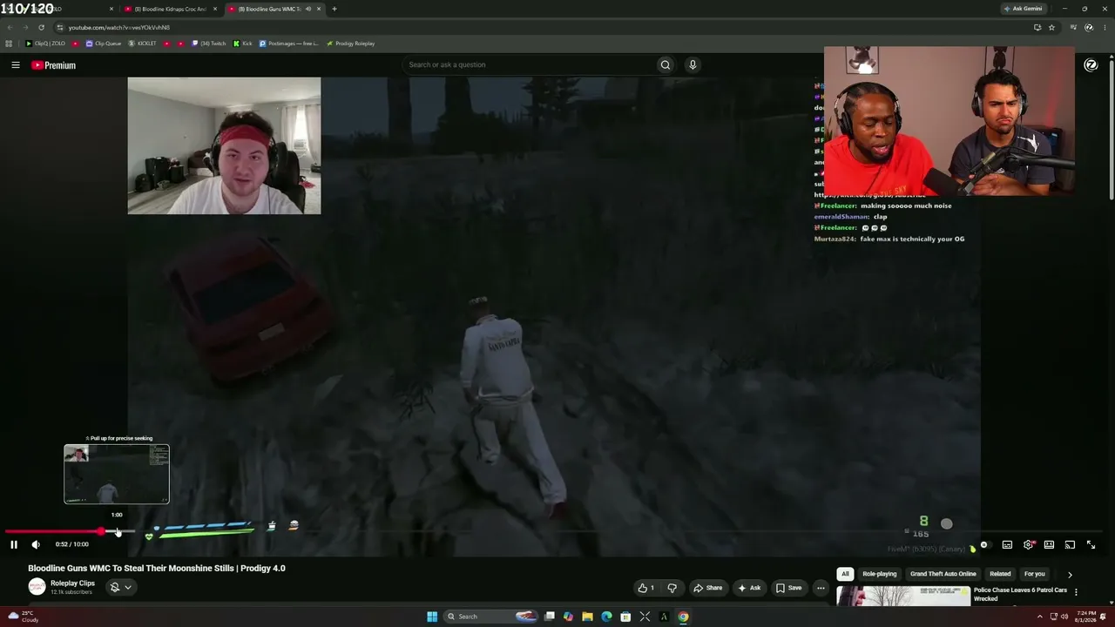Focus the YouTube search box
1115x627 pixels.
[530, 64]
